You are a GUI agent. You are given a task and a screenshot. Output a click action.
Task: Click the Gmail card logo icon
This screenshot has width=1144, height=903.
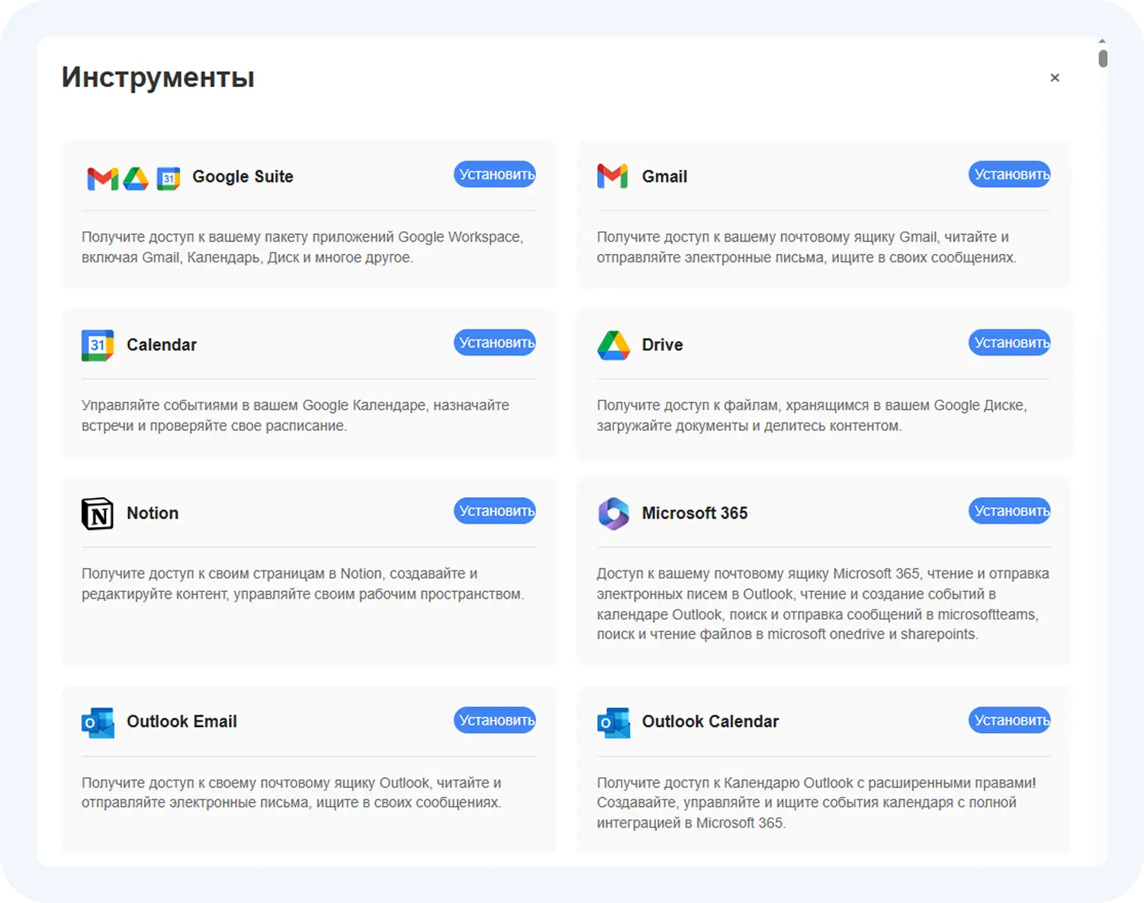tap(612, 176)
